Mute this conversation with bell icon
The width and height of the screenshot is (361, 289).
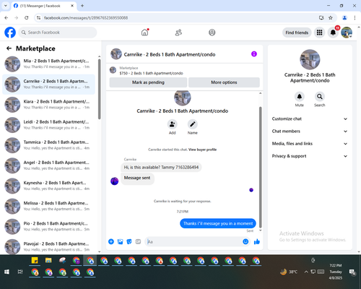300,97
